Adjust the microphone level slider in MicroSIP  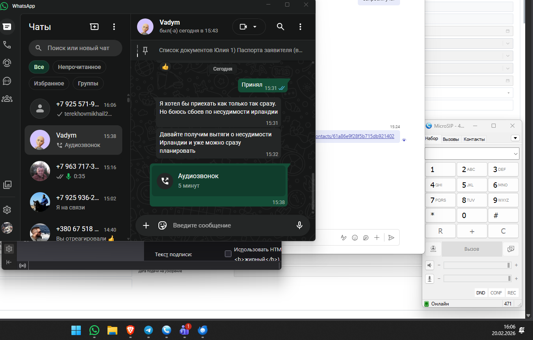pyautogui.click(x=477, y=278)
